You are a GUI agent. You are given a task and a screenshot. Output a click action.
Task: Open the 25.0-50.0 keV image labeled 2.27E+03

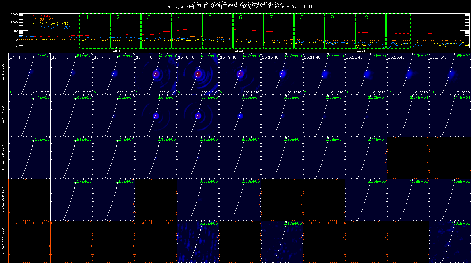point(71,200)
